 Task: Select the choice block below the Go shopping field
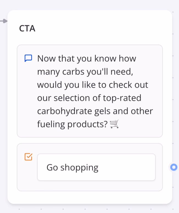tap(90, 186)
